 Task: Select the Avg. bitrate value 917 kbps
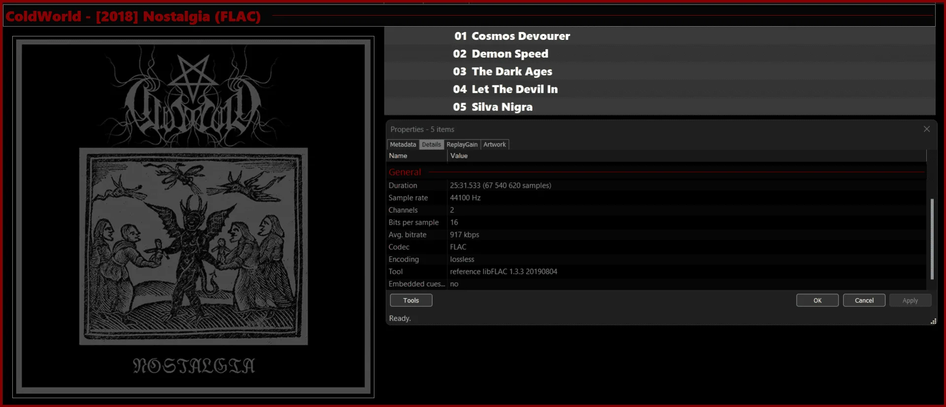click(x=464, y=235)
